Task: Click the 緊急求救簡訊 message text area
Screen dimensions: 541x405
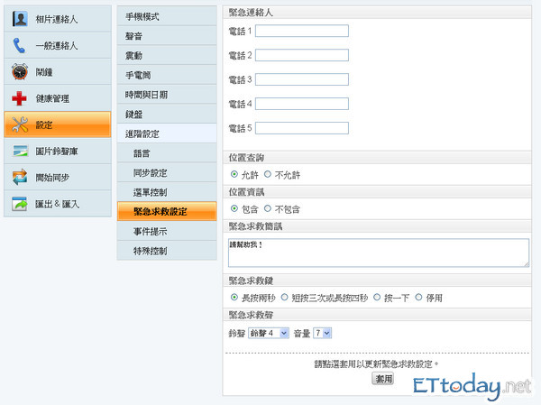Action: pyautogui.click(x=380, y=252)
